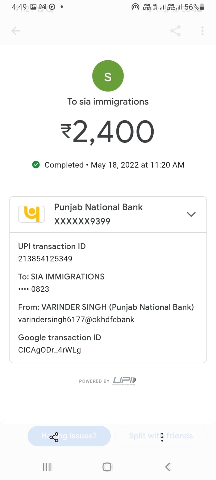Screen dimensions: 216x480
Task: Tap the three-dot icon in bottom bar
Action: click(162, 437)
